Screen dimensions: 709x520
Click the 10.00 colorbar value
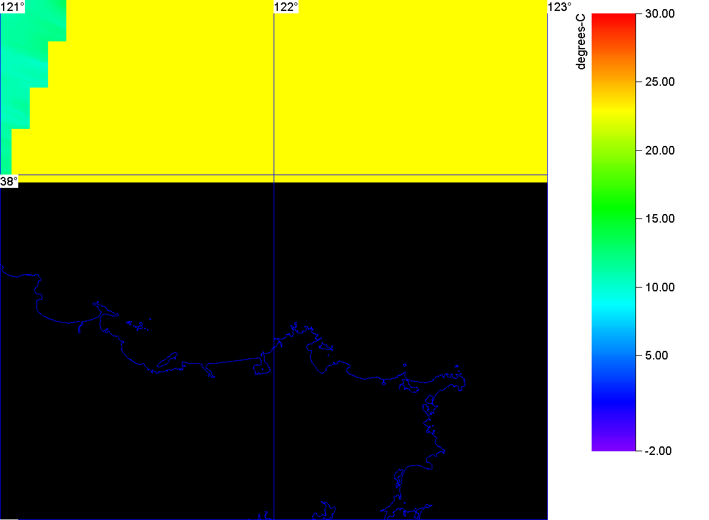(660, 287)
